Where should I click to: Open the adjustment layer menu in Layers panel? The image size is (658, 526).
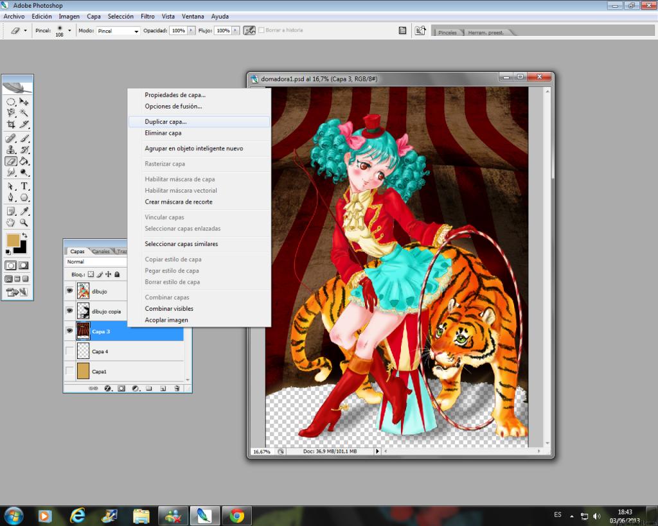click(136, 389)
